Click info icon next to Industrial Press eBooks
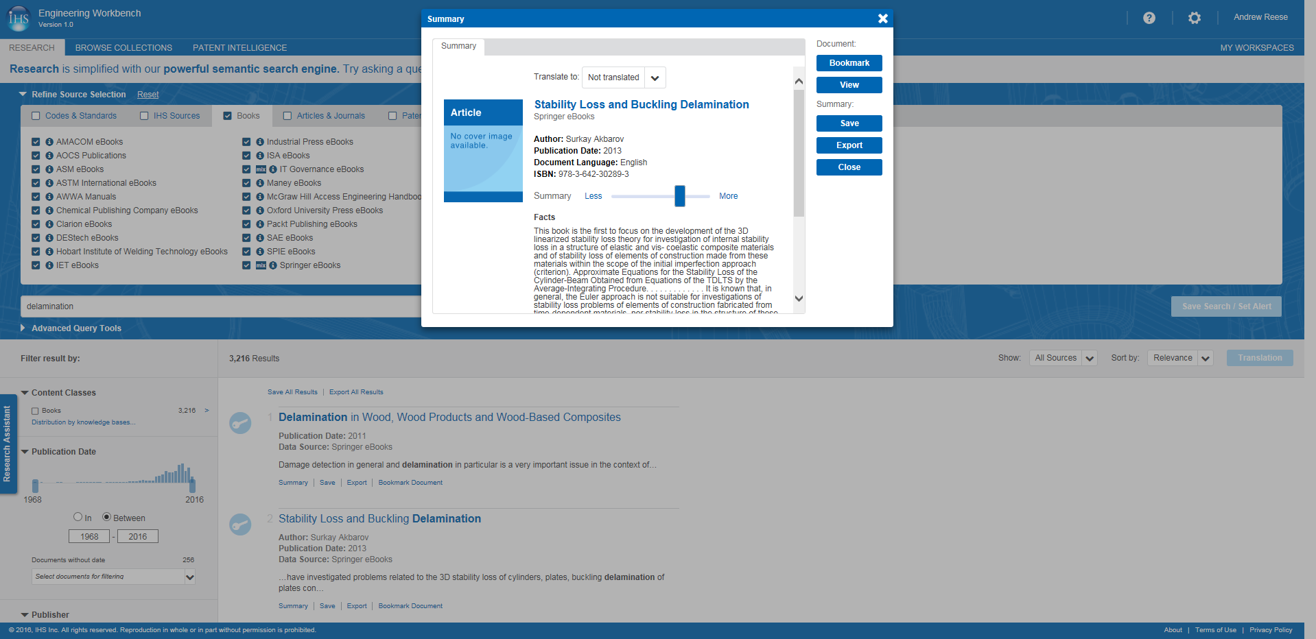This screenshot has height=639, width=1316. pos(260,142)
